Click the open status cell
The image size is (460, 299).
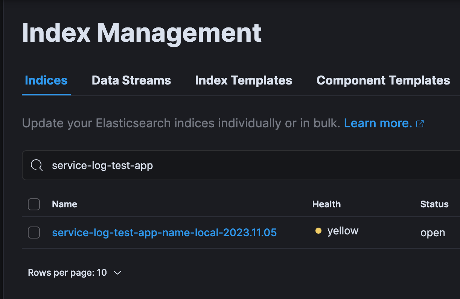433,233
